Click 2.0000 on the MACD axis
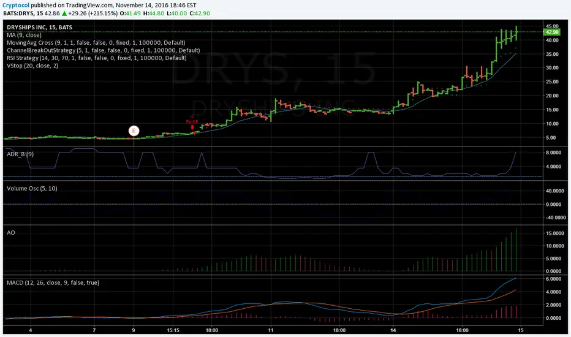Screen dimensions: 571x337 pos(553,305)
